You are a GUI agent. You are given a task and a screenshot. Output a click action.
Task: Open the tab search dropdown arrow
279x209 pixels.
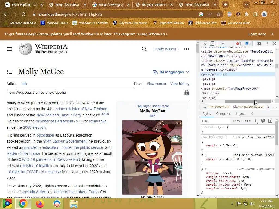pyautogui.click(x=247, y=5)
